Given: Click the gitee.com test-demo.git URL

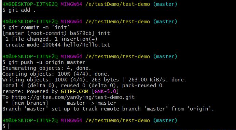Looking at the screenshot, I should [73, 97].
